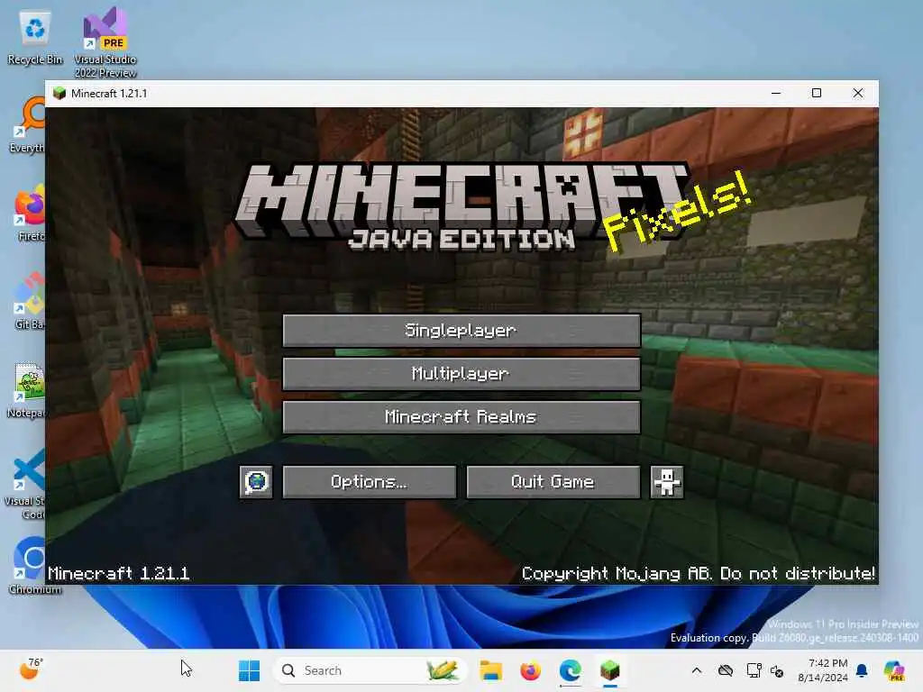Open Copilot preview from the taskbar

(x=894, y=670)
